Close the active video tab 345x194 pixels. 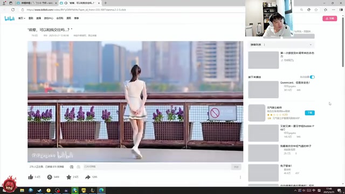[x=99, y=3]
